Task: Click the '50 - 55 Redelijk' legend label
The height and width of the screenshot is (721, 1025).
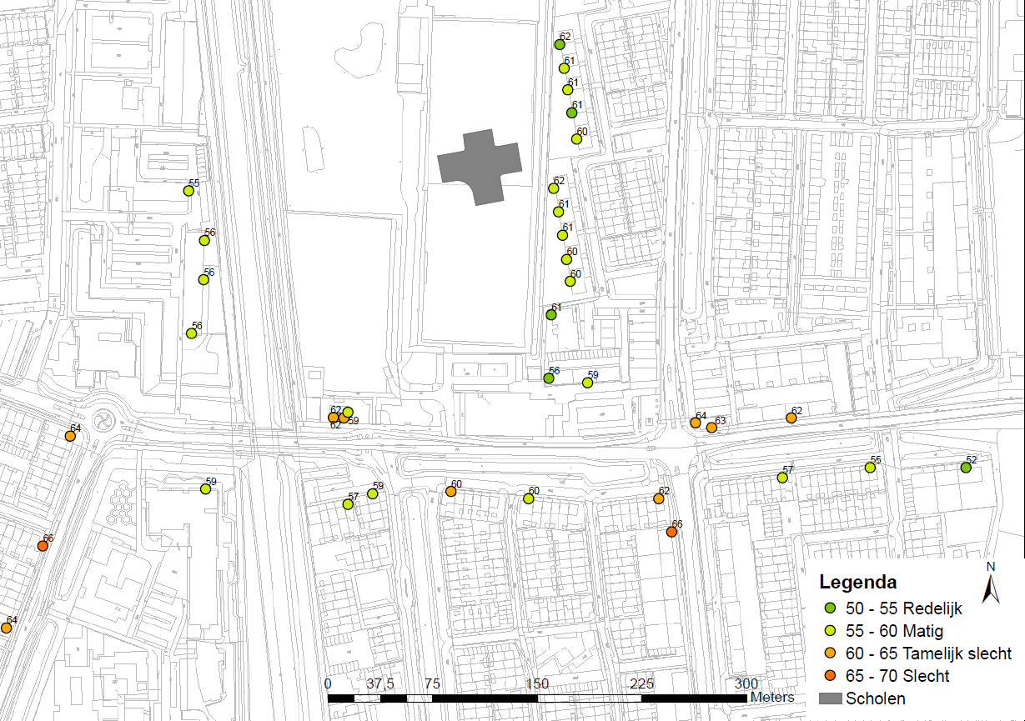Action: (904, 608)
